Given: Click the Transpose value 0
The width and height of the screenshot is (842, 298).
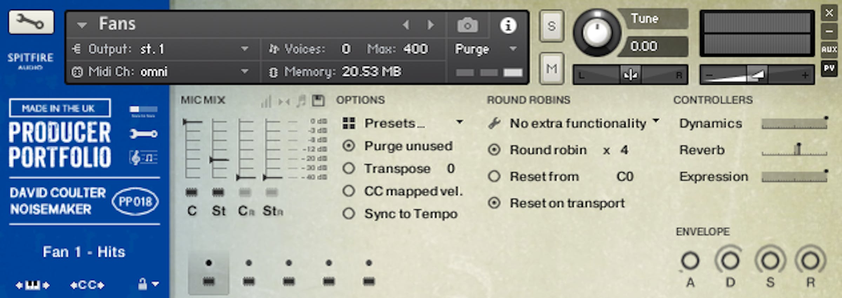Looking at the screenshot, I should coord(451,168).
